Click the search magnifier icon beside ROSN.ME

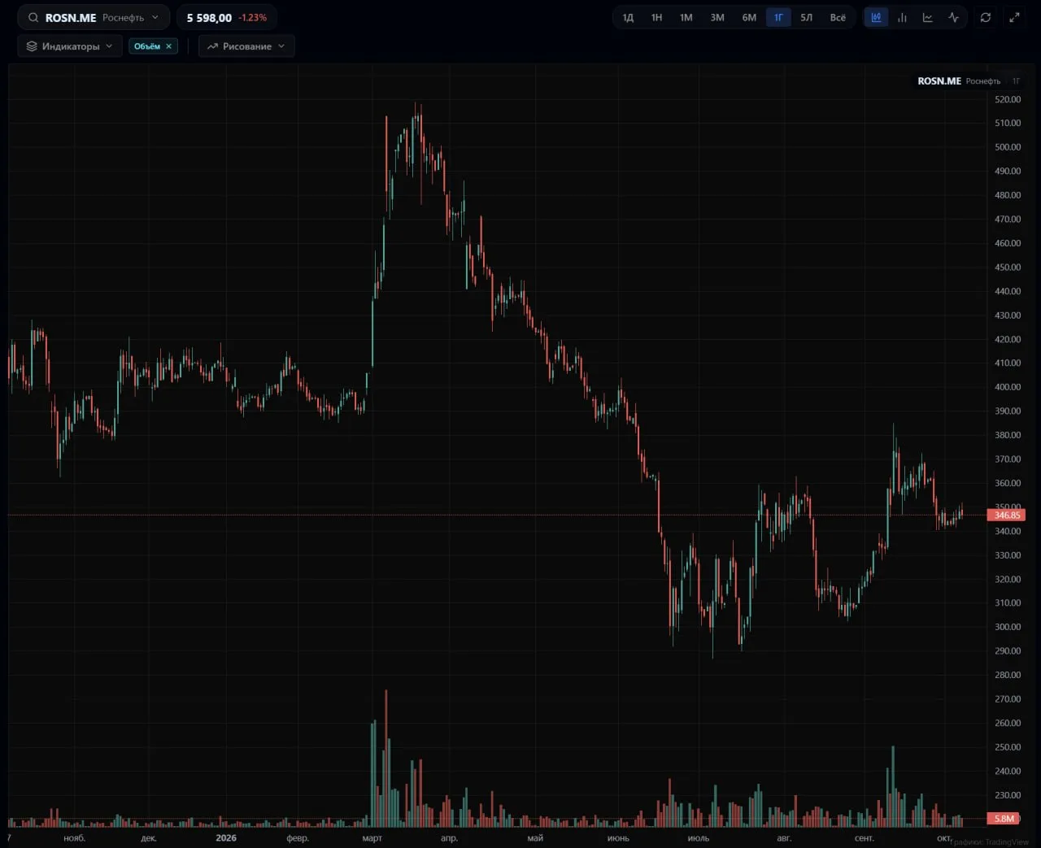click(x=33, y=17)
